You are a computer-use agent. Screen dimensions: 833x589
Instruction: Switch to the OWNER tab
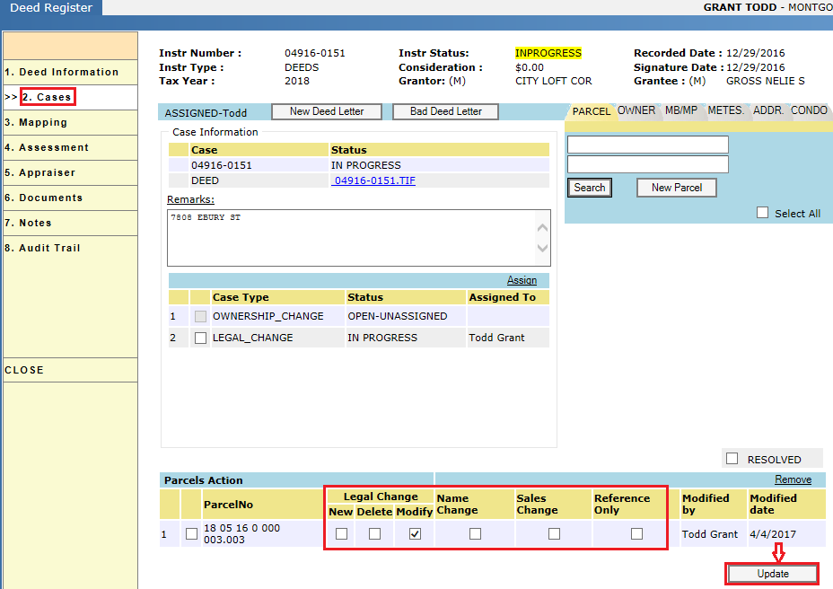tap(636, 110)
